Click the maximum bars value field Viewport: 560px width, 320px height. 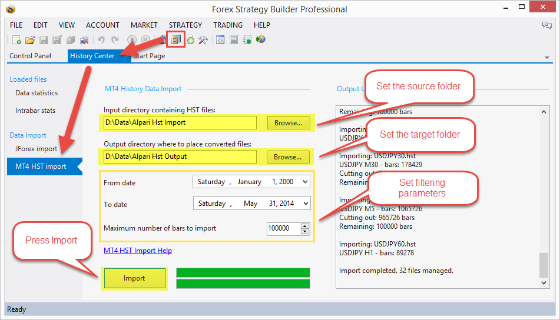(x=284, y=228)
